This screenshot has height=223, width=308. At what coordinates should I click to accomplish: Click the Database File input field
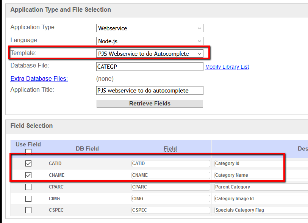150,67
